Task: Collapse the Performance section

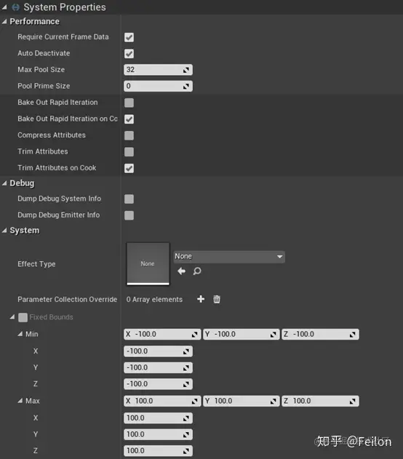Action: (4, 21)
